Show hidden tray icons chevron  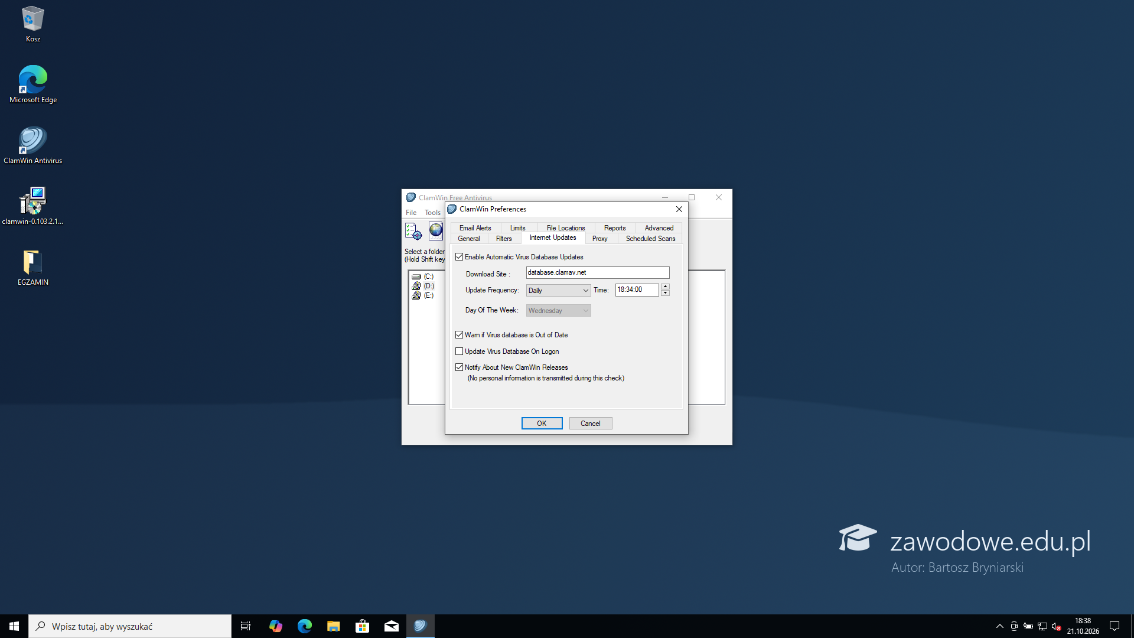point(999,626)
